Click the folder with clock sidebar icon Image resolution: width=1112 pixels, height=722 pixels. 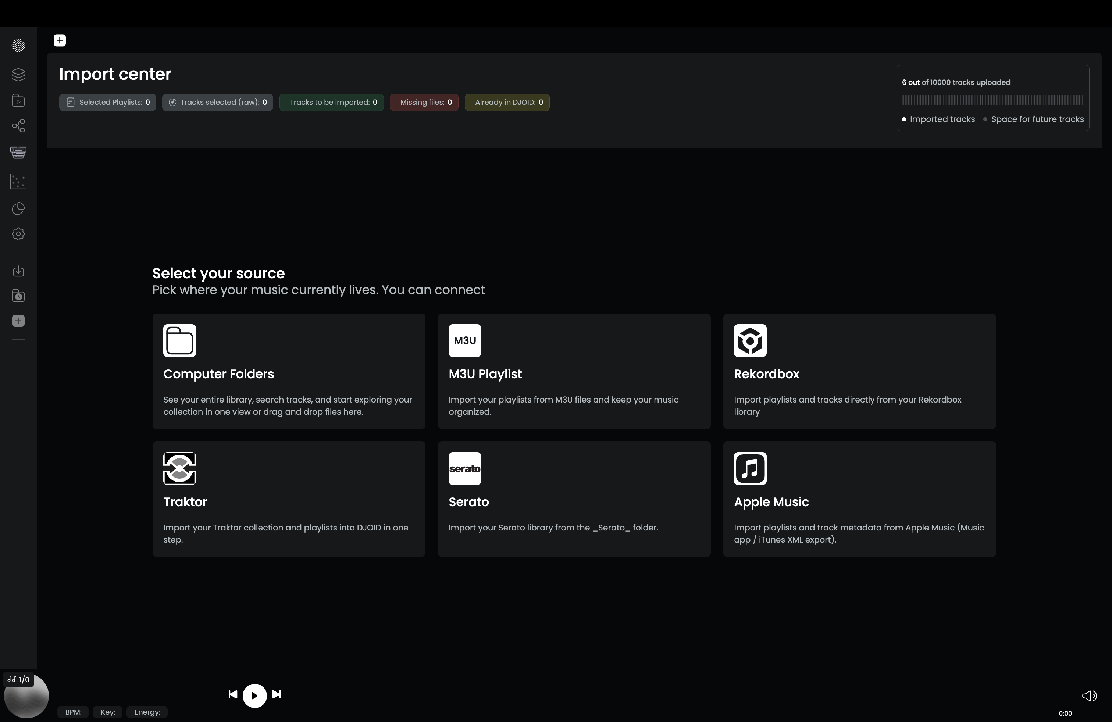[x=18, y=296]
